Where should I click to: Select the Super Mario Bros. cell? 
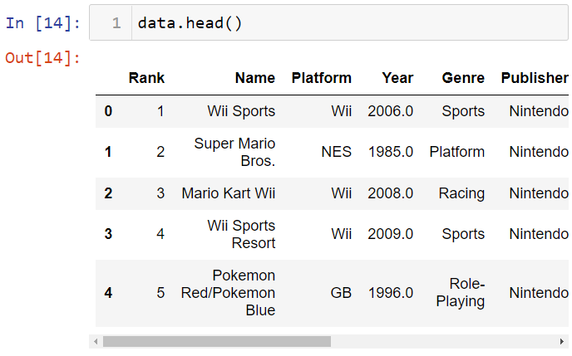pos(234,152)
